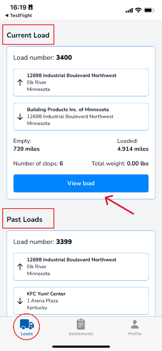
Task: Open the Loads tab truck icon
Action: pyautogui.click(x=27, y=324)
